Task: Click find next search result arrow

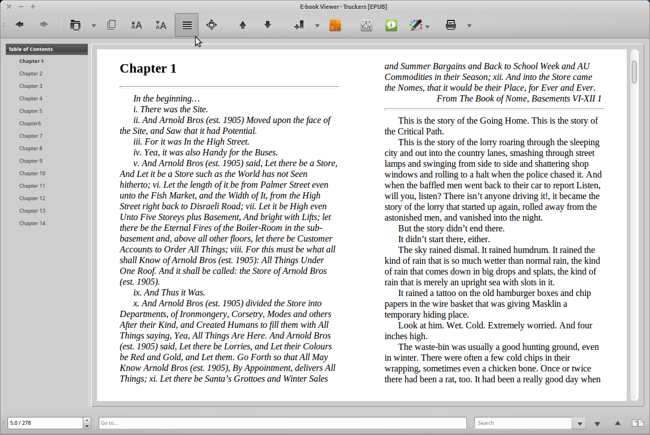Action: coord(597,423)
